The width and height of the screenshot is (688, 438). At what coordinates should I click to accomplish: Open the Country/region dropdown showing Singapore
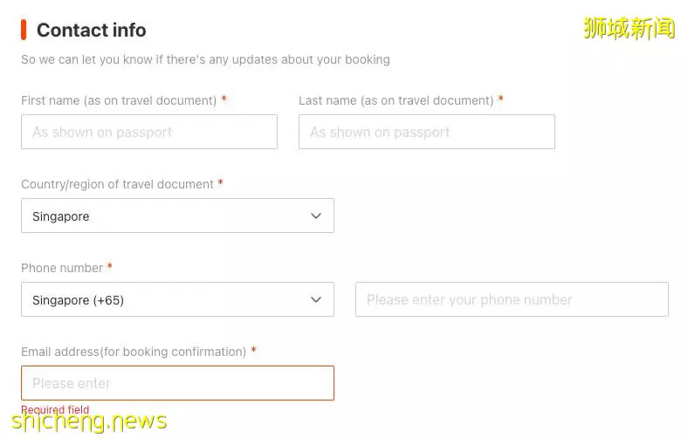coord(177,216)
